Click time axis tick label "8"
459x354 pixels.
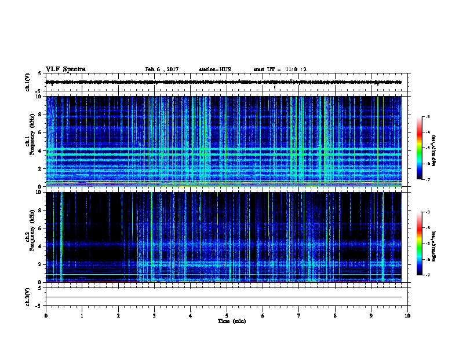click(335, 316)
